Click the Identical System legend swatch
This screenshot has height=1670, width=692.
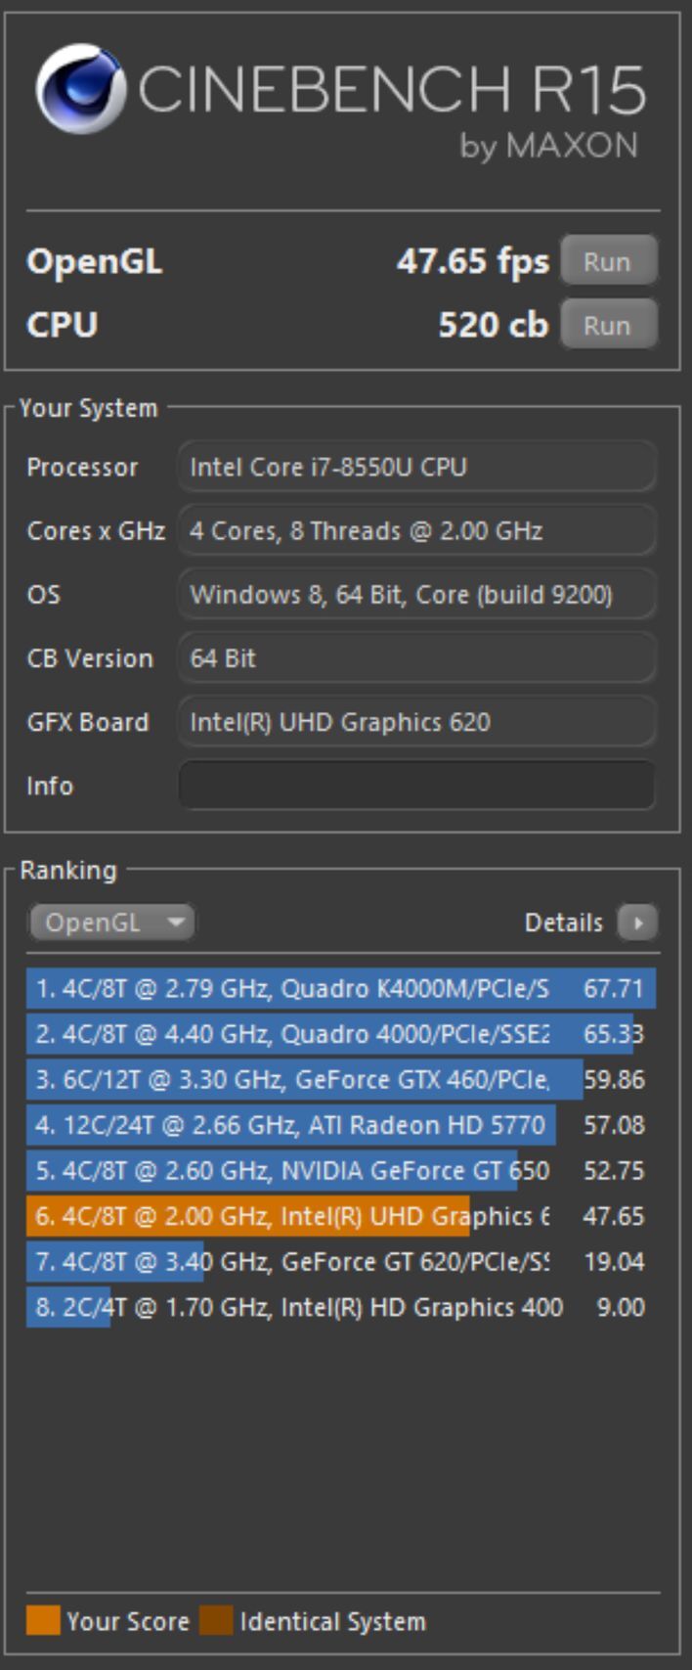tap(216, 1620)
